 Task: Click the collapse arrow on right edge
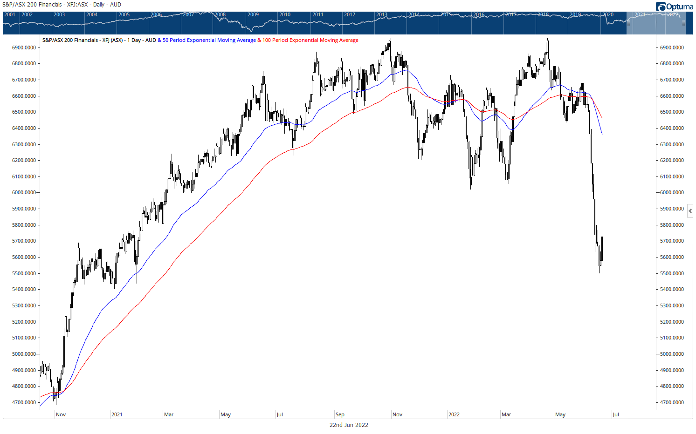pyautogui.click(x=690, y=211)
